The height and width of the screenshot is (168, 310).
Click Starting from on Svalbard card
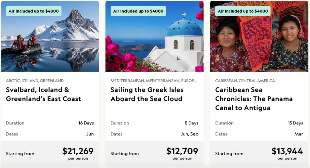pyautogui.click(x=20, y=153)
